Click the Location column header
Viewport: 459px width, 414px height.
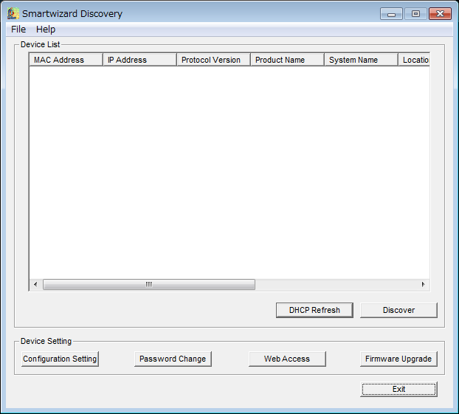414,60
